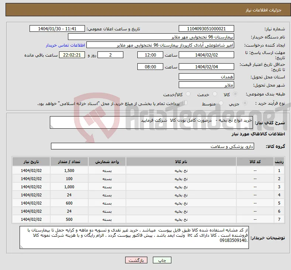
Task: Click the توضیحات خریدار buyer notes textarea
Action: pyautogui.click(x=134, y=237)
